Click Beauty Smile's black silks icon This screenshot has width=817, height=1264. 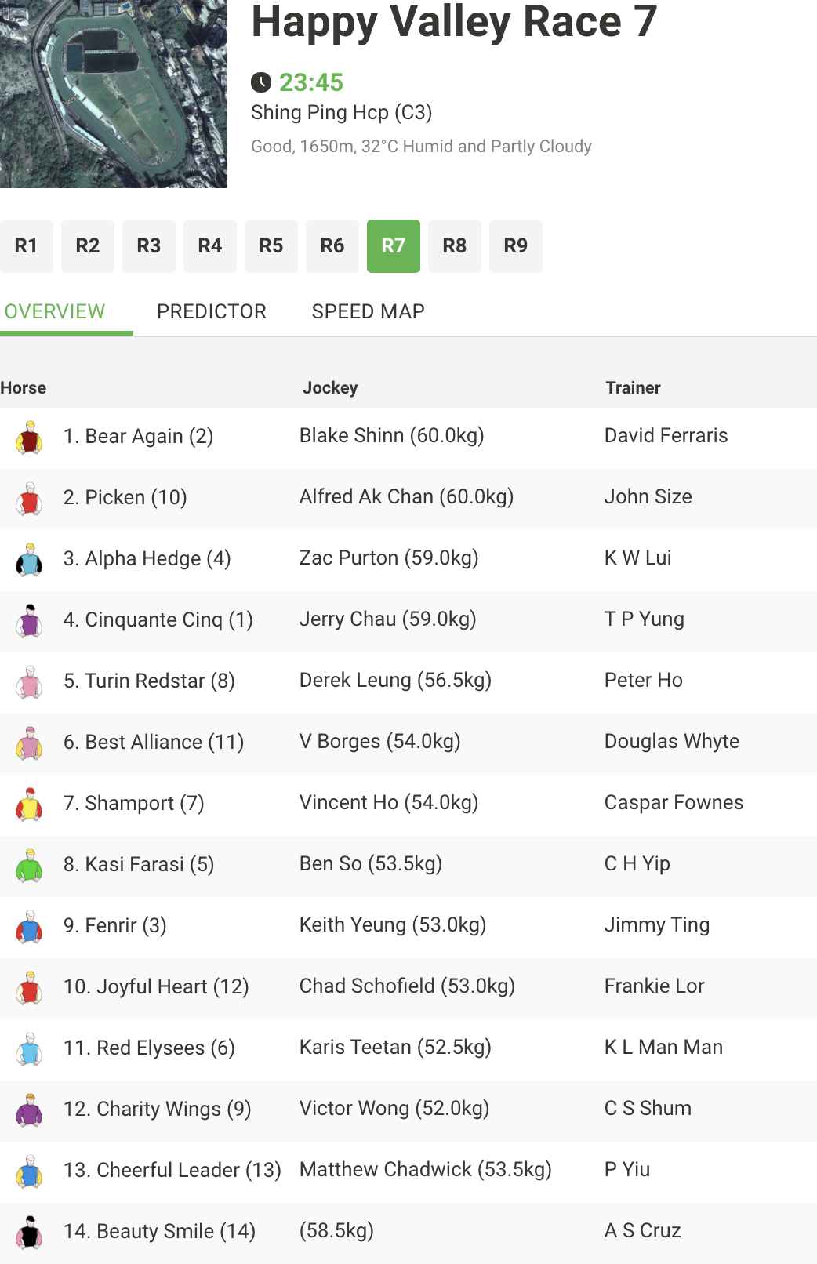(29, 1232)
